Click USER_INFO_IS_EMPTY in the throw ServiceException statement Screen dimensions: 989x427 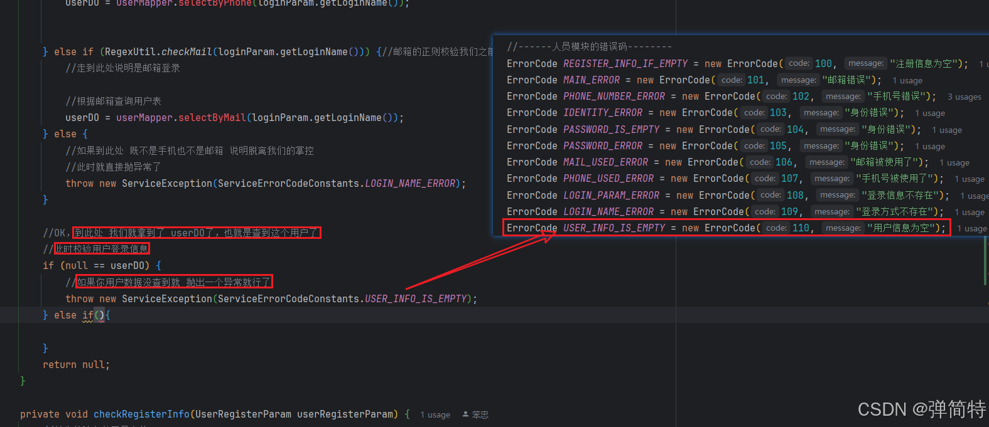point(416,298)
